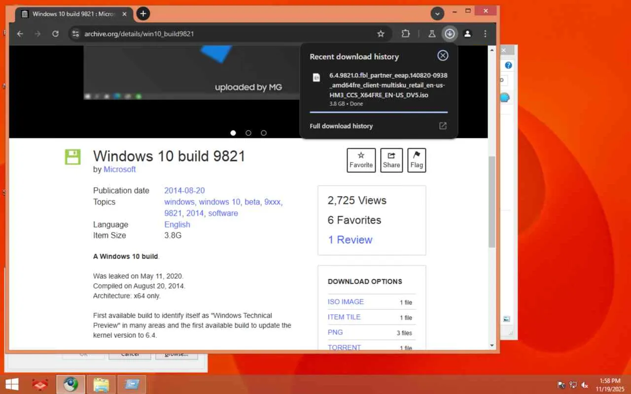The image size is (631, 394).
Task: Close the Windows 10 build 9821 tab
Action: click(124, 14)
